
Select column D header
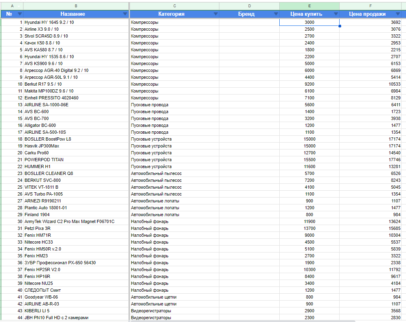coord(249,6)
